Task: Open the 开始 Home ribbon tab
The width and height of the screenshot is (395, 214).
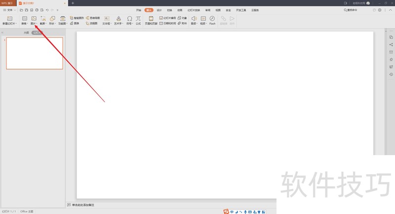Action: pos(139,10)
